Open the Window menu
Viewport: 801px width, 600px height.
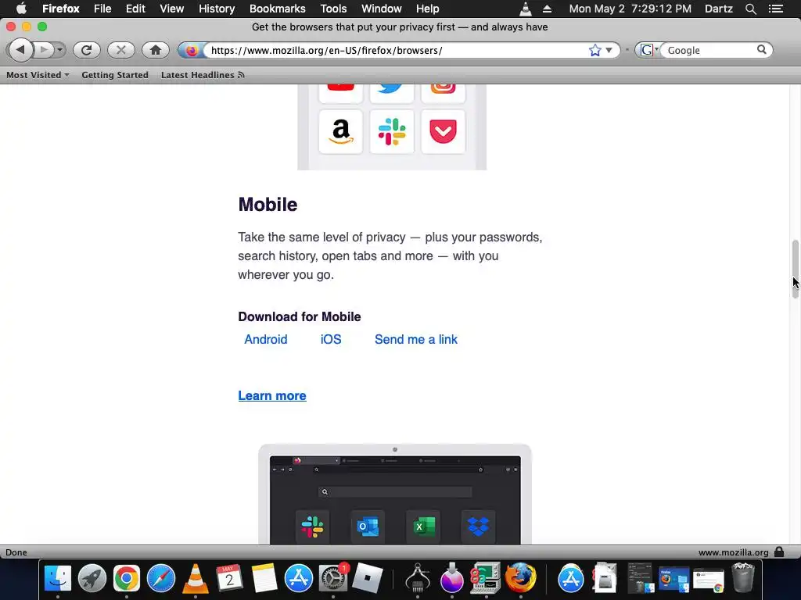point(382,9)
